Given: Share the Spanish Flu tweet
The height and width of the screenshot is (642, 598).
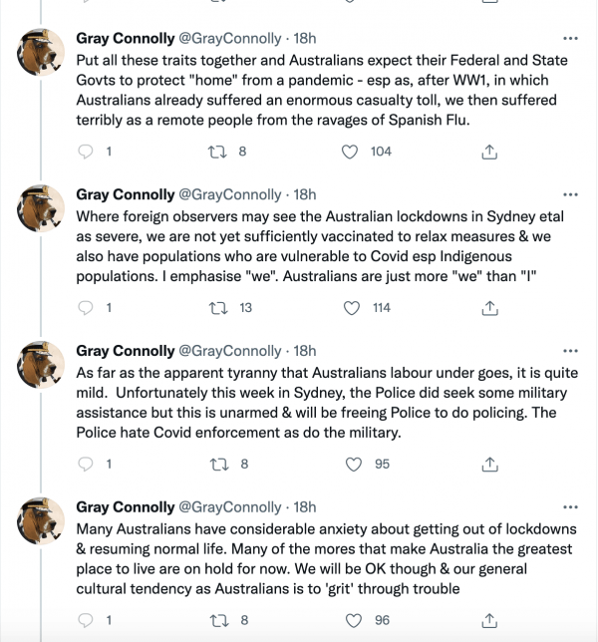Looking at the screenshot, I should (x=489, y=152).
